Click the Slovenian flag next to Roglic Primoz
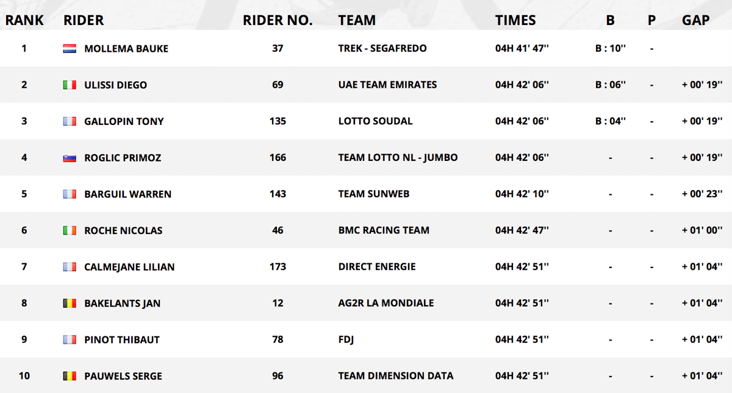 (x=70, y=158)
